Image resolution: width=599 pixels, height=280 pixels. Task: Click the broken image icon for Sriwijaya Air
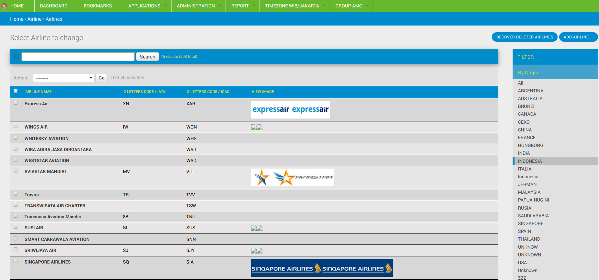(257, 251)
